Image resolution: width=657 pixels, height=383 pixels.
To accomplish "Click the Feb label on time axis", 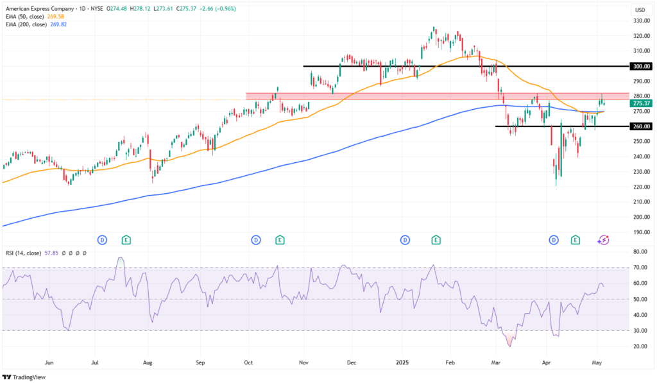I will [450, 362].
